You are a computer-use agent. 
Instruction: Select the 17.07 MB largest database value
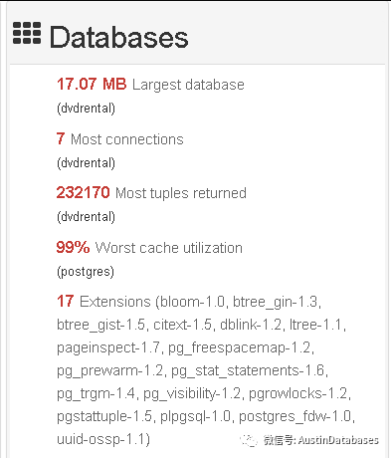pos(92,84)
